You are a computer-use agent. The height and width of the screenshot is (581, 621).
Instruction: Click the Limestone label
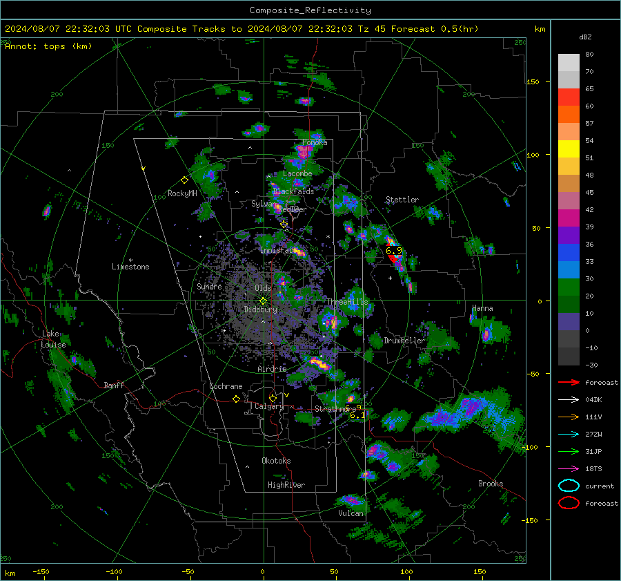click(x=130, y=267)
